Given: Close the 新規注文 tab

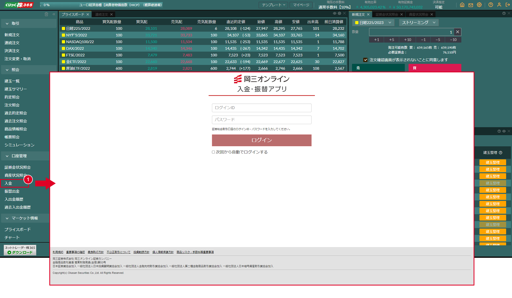Looking at the screenshot, I should click(368, 14).
